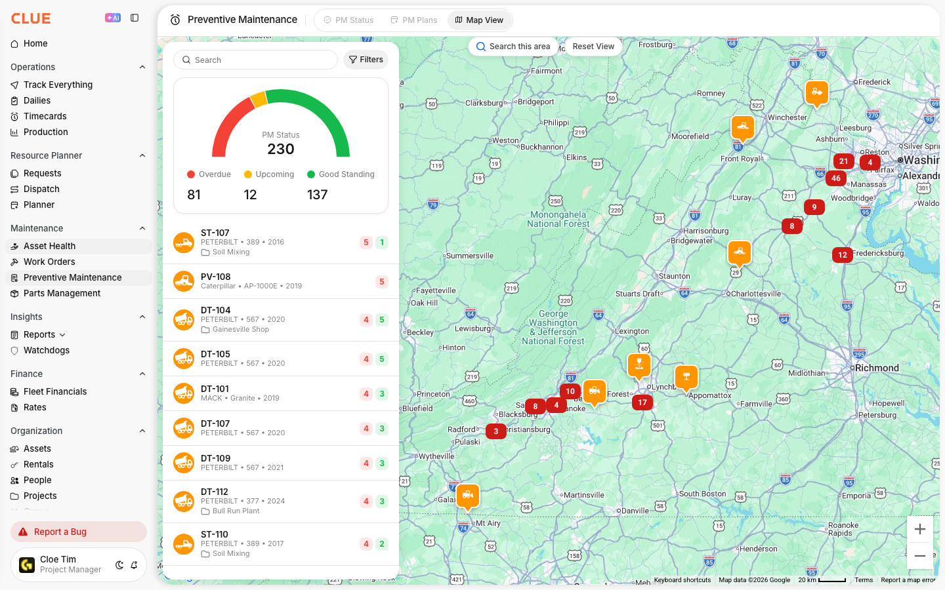945x590 pixels.
Task: Click the Cloe Tim profile avatar
Action: click(x=27, y=564)
